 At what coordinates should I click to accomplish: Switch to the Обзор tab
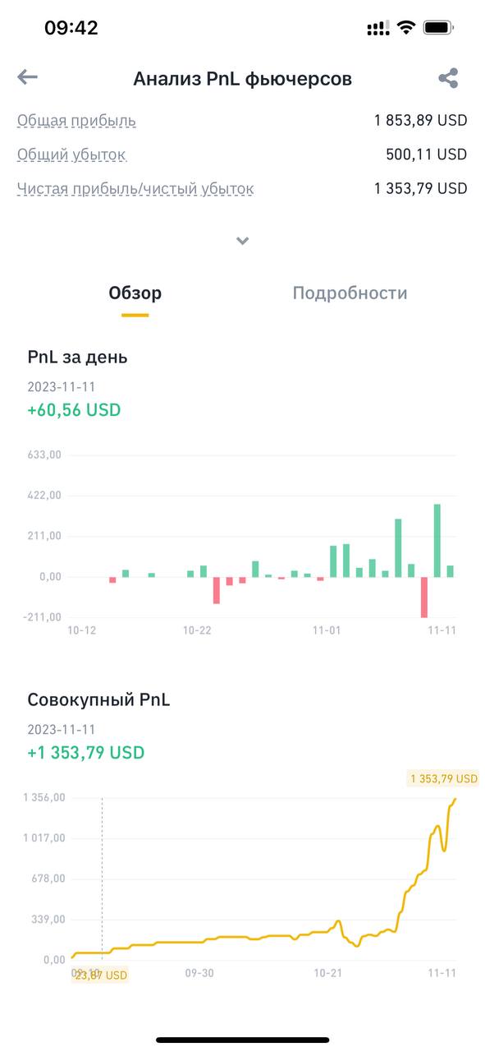[135, 293]
